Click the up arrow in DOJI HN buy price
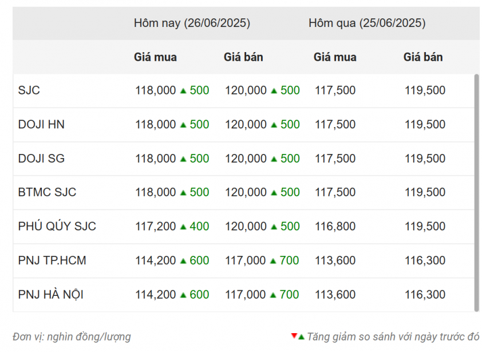 click(183, 125)
